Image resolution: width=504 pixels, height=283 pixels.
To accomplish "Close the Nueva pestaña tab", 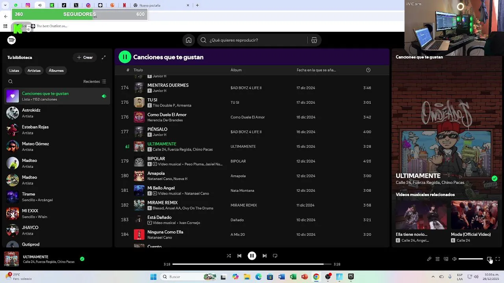I will click(x=188, y=6).
